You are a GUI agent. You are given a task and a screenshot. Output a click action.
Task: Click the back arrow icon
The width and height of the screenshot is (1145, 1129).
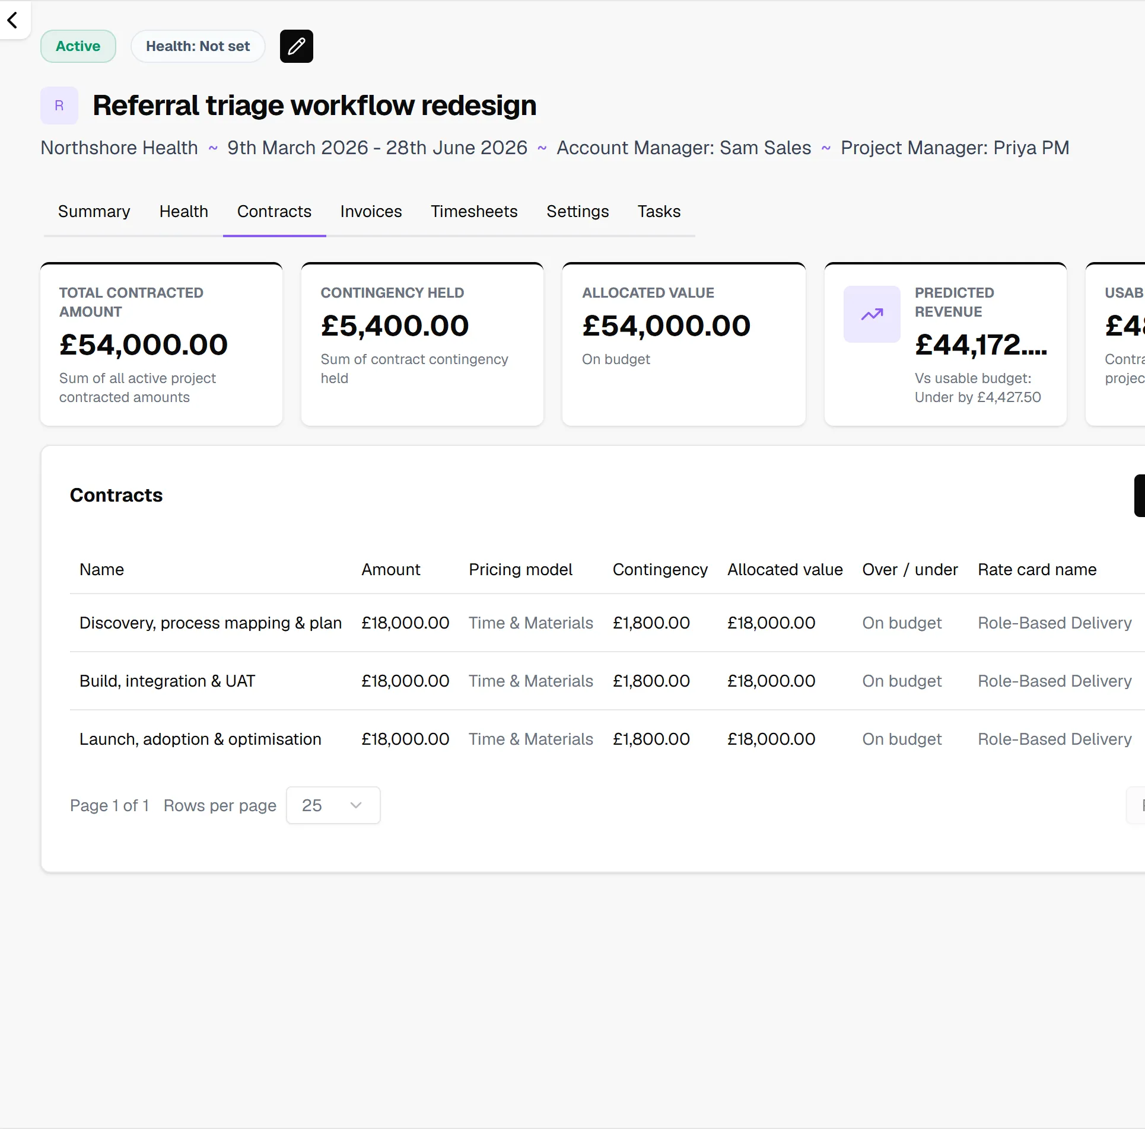pos(12,20)
